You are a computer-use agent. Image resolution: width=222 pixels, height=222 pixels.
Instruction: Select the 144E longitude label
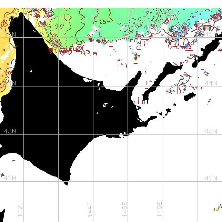click(x=90, y=209)
